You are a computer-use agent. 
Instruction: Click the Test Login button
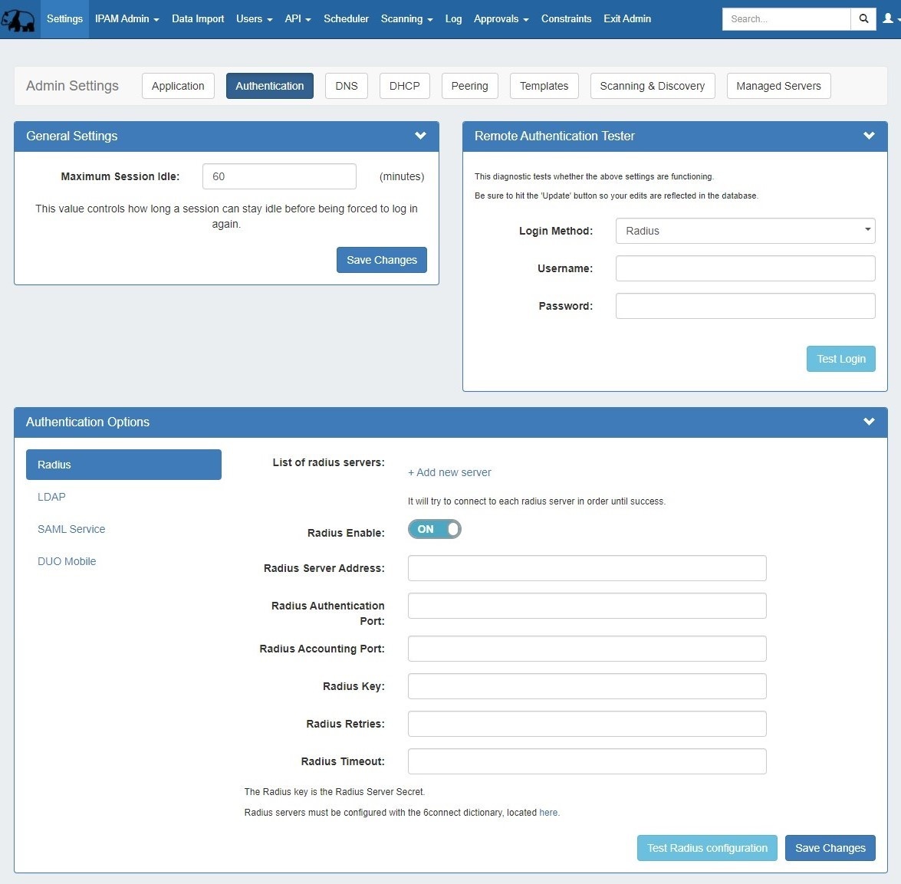(x=840, y=359)
